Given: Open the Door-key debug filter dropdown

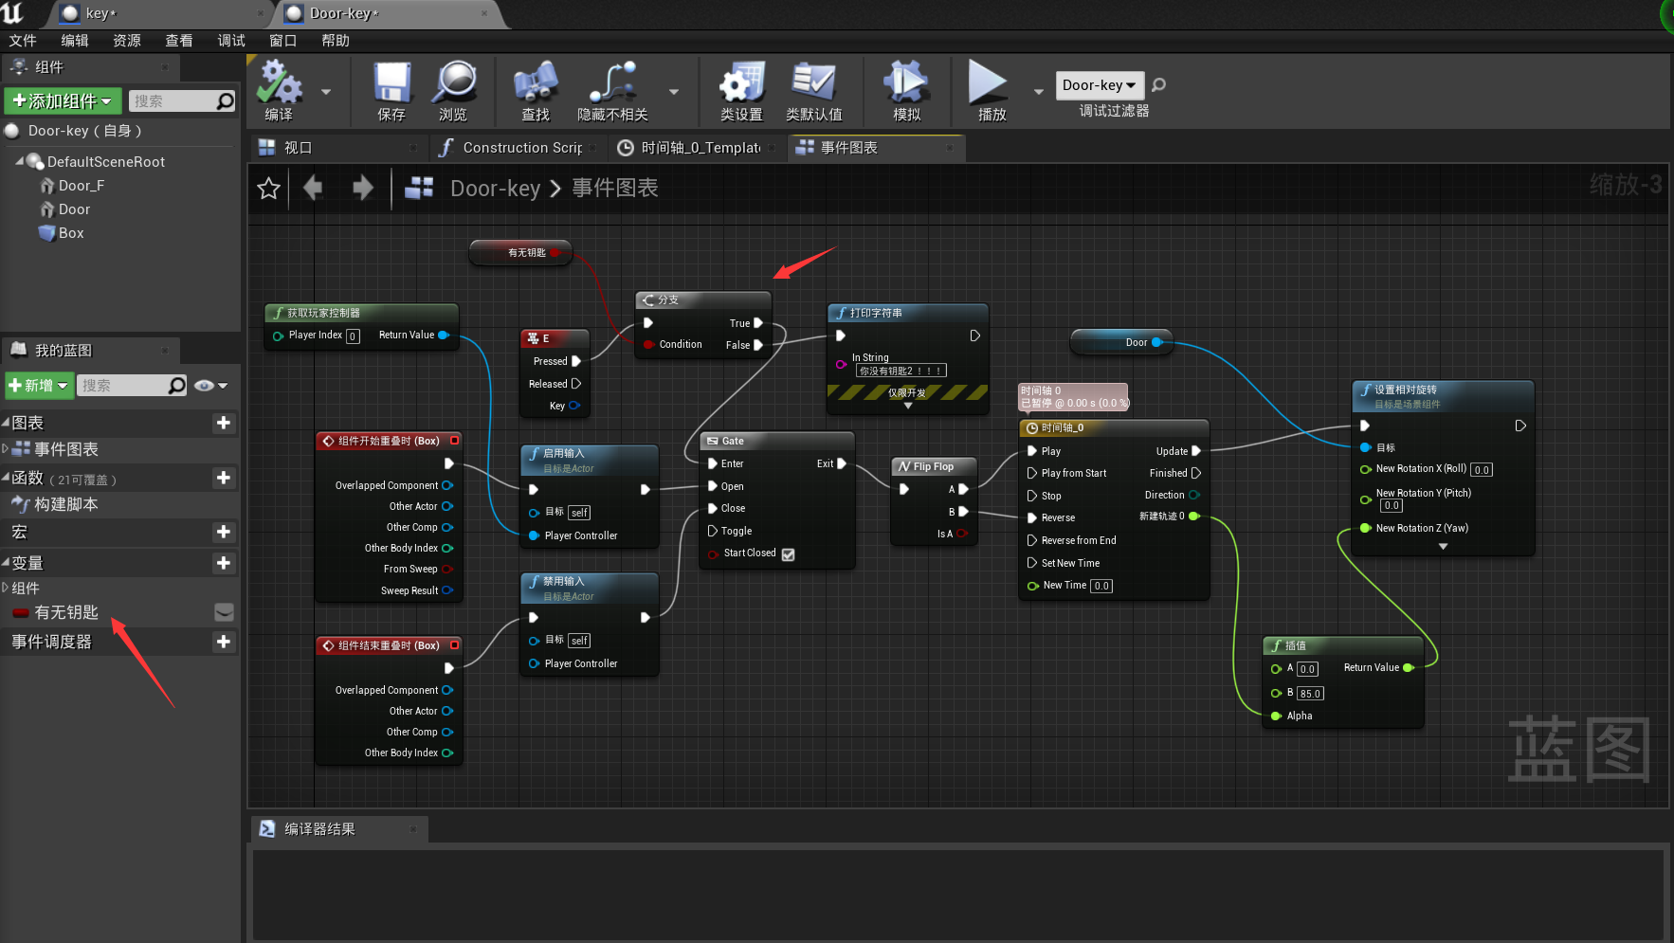Looking at the screenshot, I should [1099, 85].
